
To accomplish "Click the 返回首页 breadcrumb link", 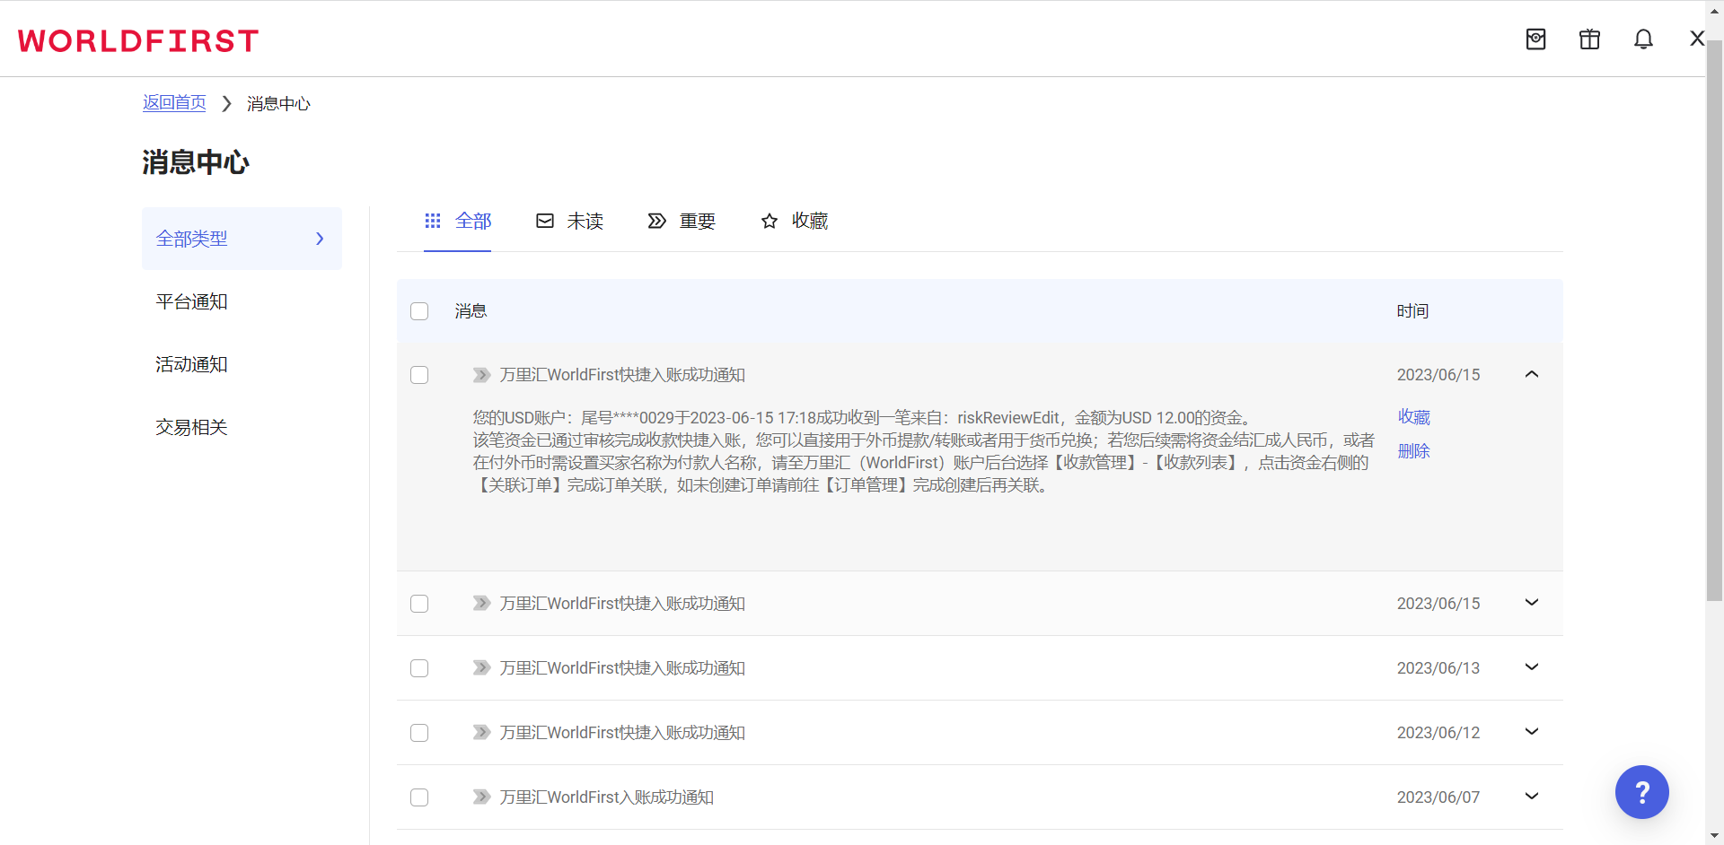I will tap(174, 103).
